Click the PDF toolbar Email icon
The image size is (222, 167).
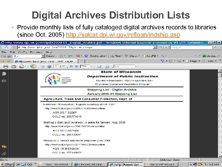tap(21, 66)
